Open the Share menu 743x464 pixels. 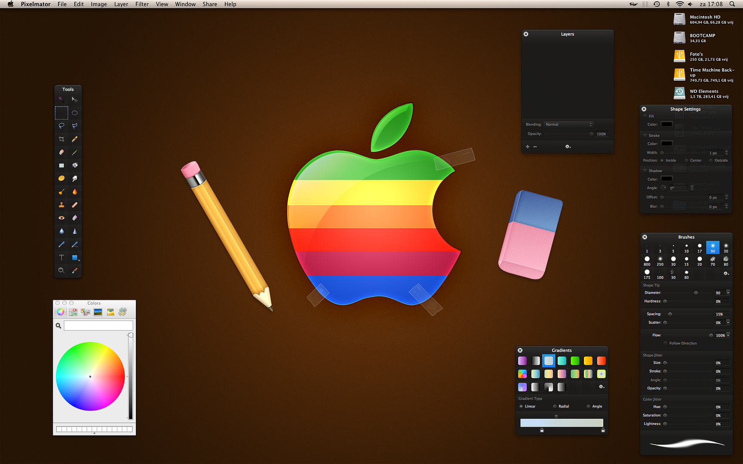210,4
